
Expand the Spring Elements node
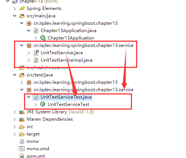pos(15,8)
